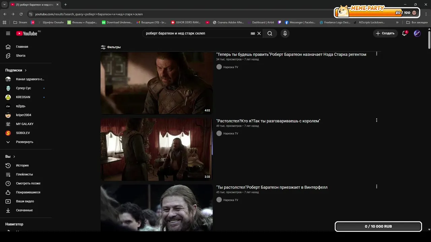Screen dimensions: 431x242
Task: Play the "Ты растолстел" Винтерфелл video thumbnail
Action: pos(157,208)
